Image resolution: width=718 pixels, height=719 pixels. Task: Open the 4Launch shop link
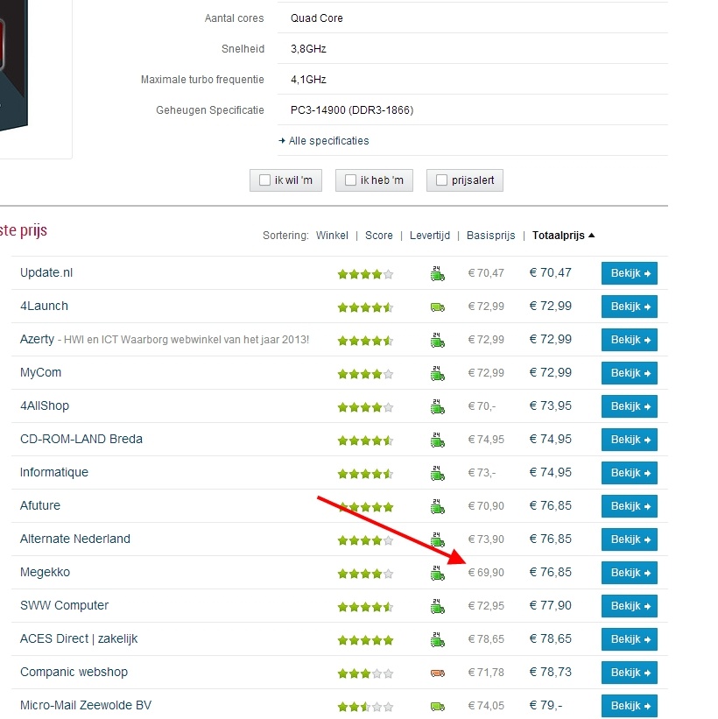44,306
